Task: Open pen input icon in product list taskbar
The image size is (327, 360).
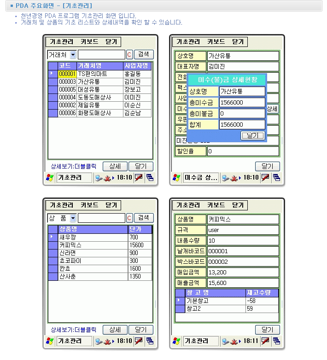Action: coord(139,341)
